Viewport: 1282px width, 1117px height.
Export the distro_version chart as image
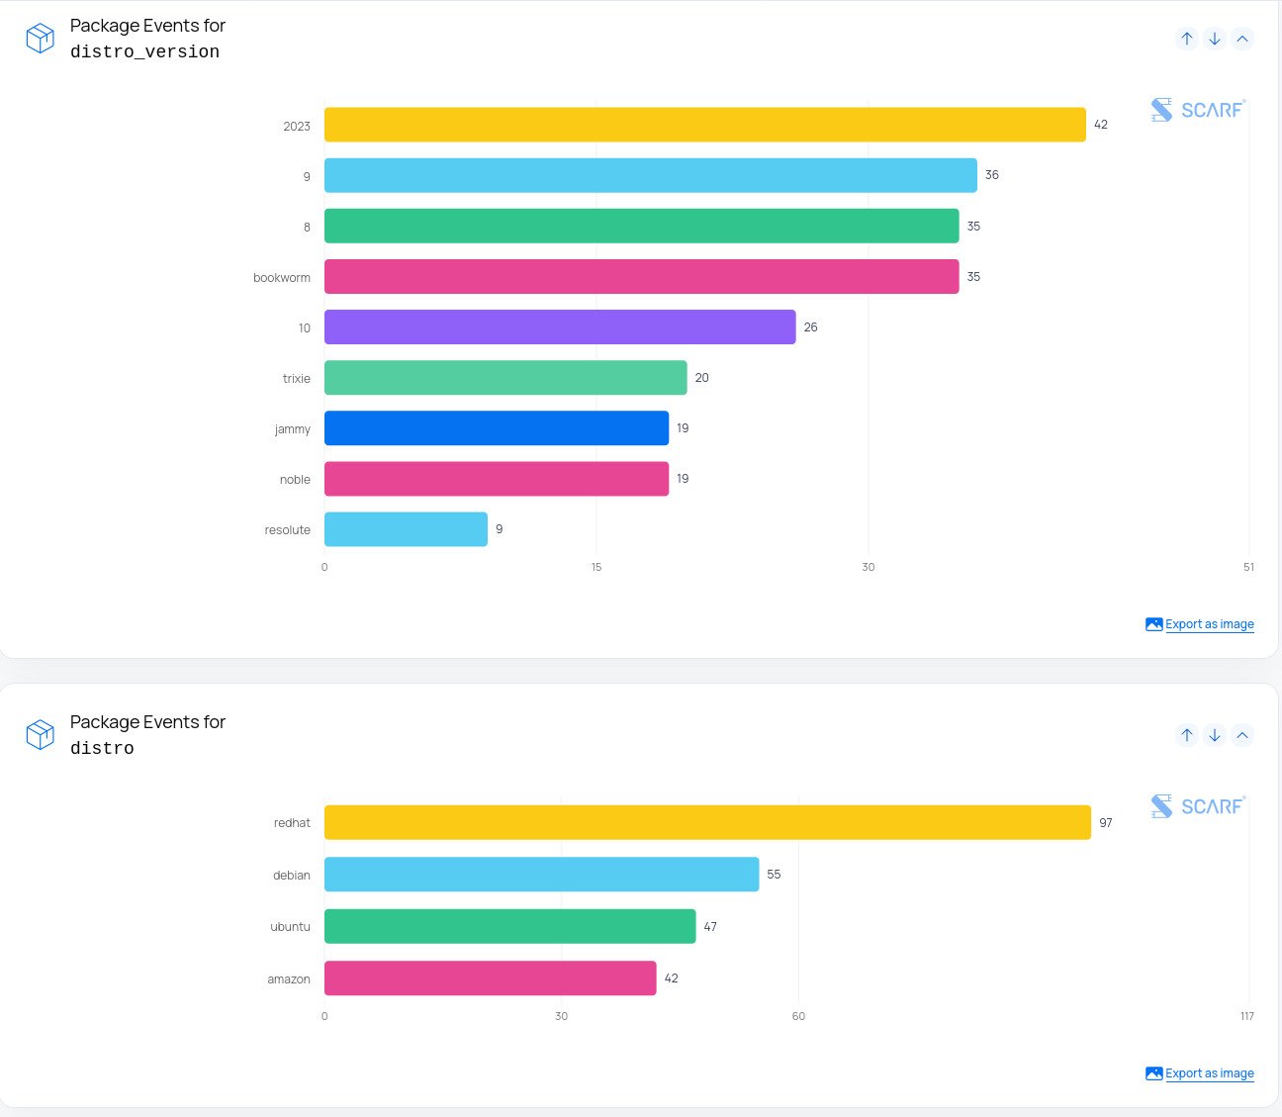1200,624
